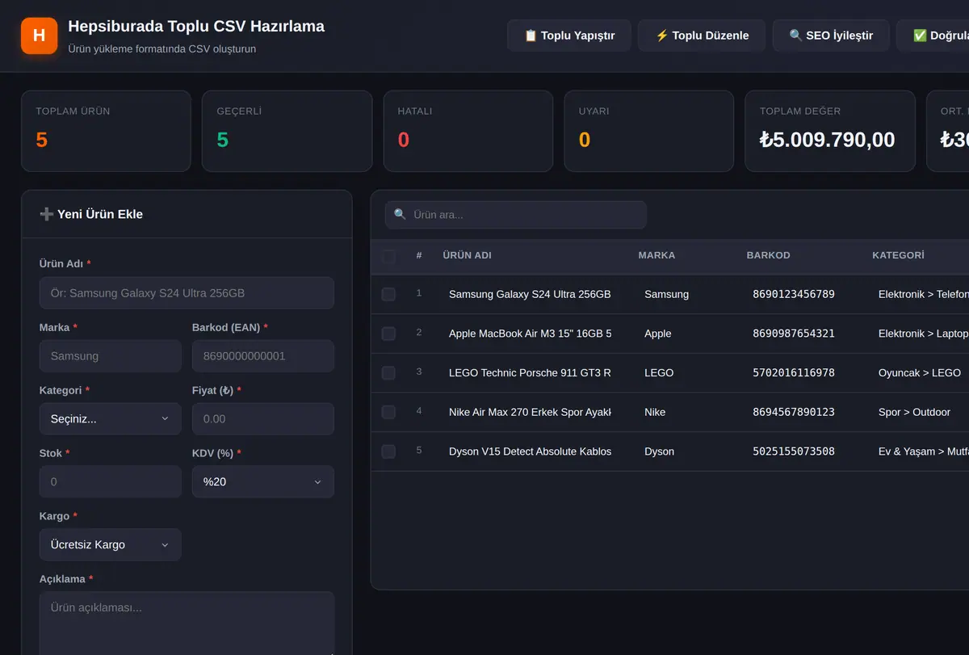Viewport: 969px width, 655px height.
Task: Click the Toplu Düzenle button
Action: pyautogui.click(x=702, y=36)
